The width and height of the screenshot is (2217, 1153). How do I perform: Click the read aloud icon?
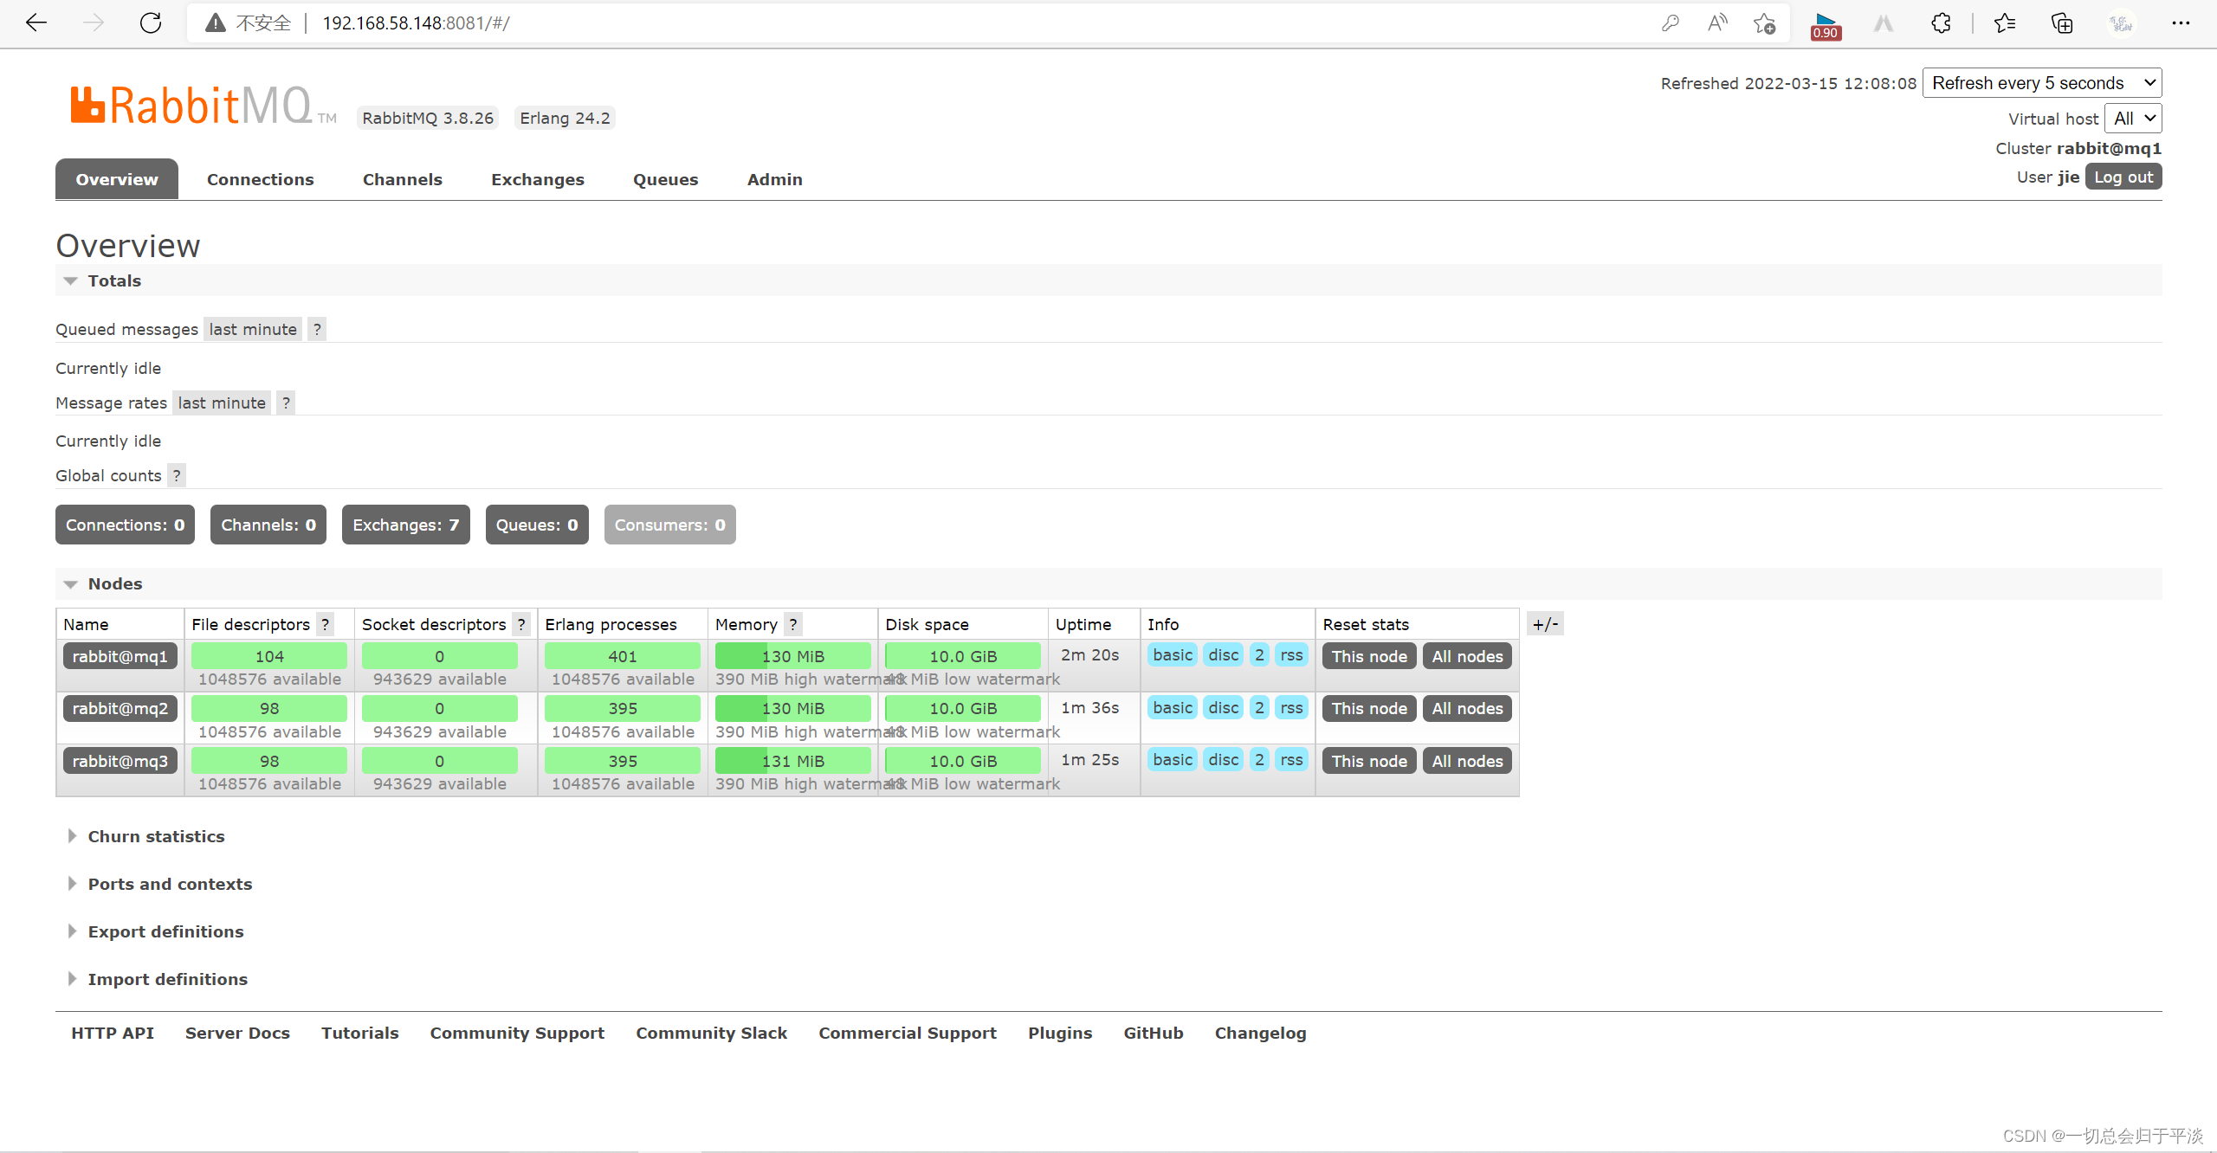[x=1716, y=23]
